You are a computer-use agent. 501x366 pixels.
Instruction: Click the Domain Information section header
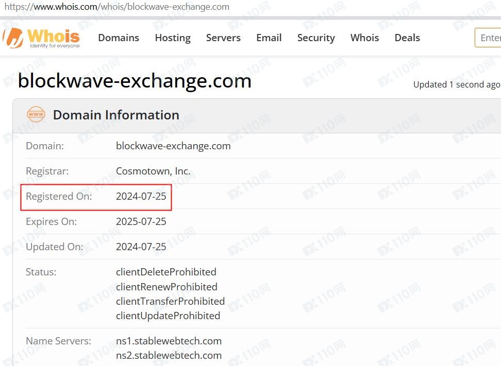[x=116, y=115]
